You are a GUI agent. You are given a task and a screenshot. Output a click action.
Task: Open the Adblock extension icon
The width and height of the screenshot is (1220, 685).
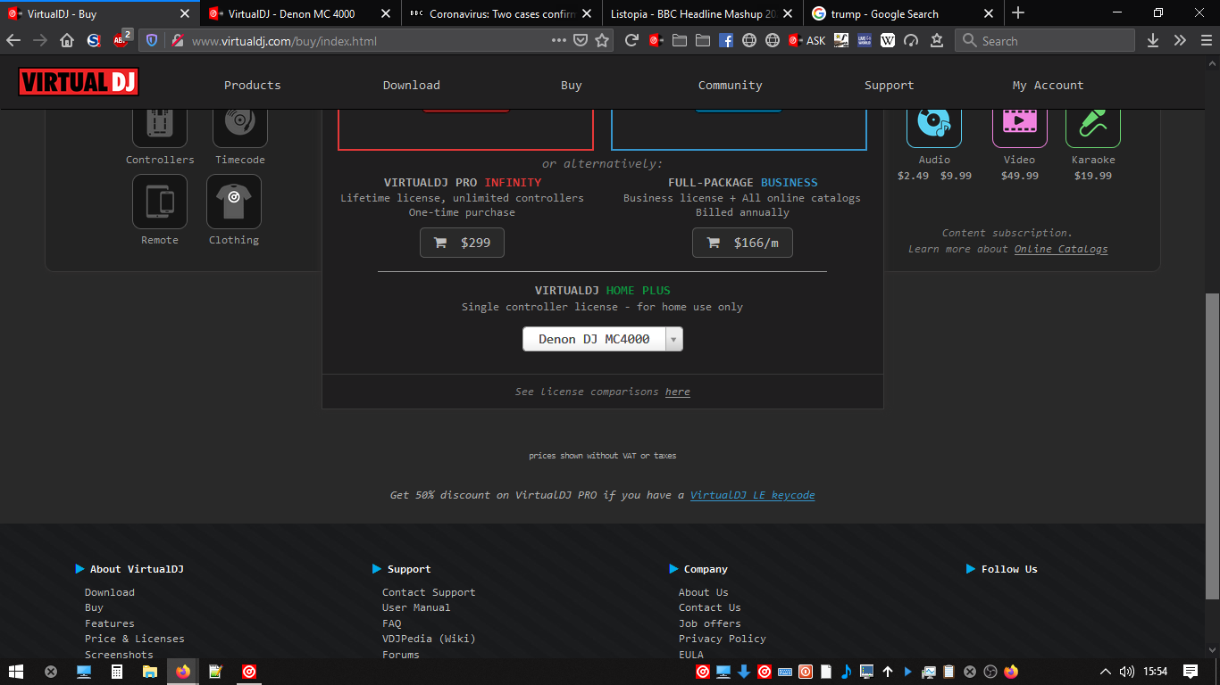pyautogui.click(x=121, y=40)
